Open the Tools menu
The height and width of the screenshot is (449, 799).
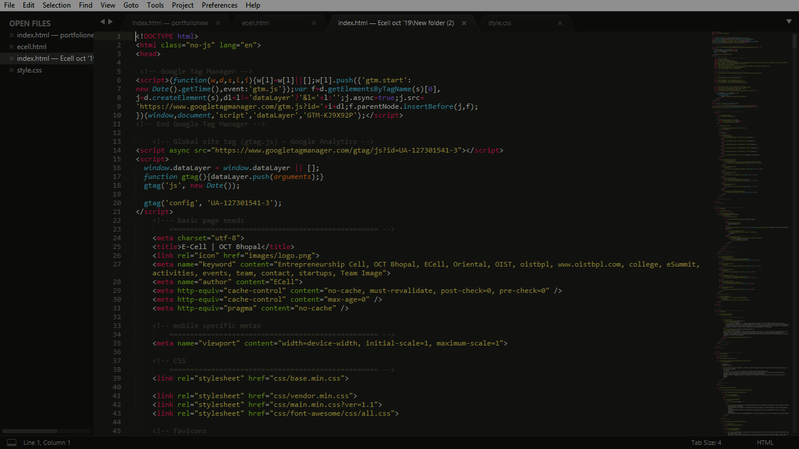156,5
